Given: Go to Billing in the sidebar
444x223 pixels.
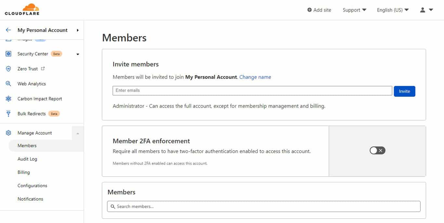Looking at the screenshot, I should pyautogui.click(x=24, y=172).
